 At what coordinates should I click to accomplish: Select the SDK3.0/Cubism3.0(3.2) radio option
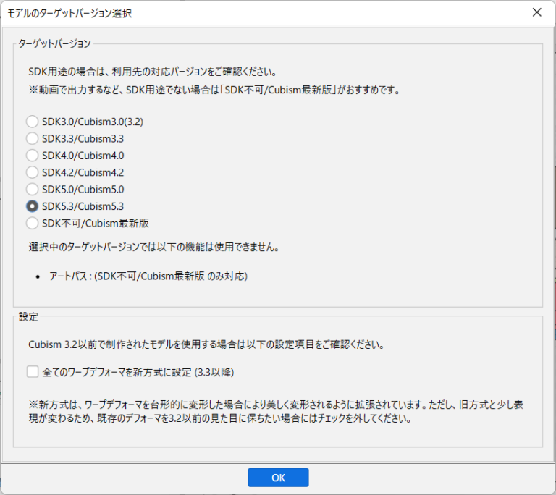tap(33, 122)
